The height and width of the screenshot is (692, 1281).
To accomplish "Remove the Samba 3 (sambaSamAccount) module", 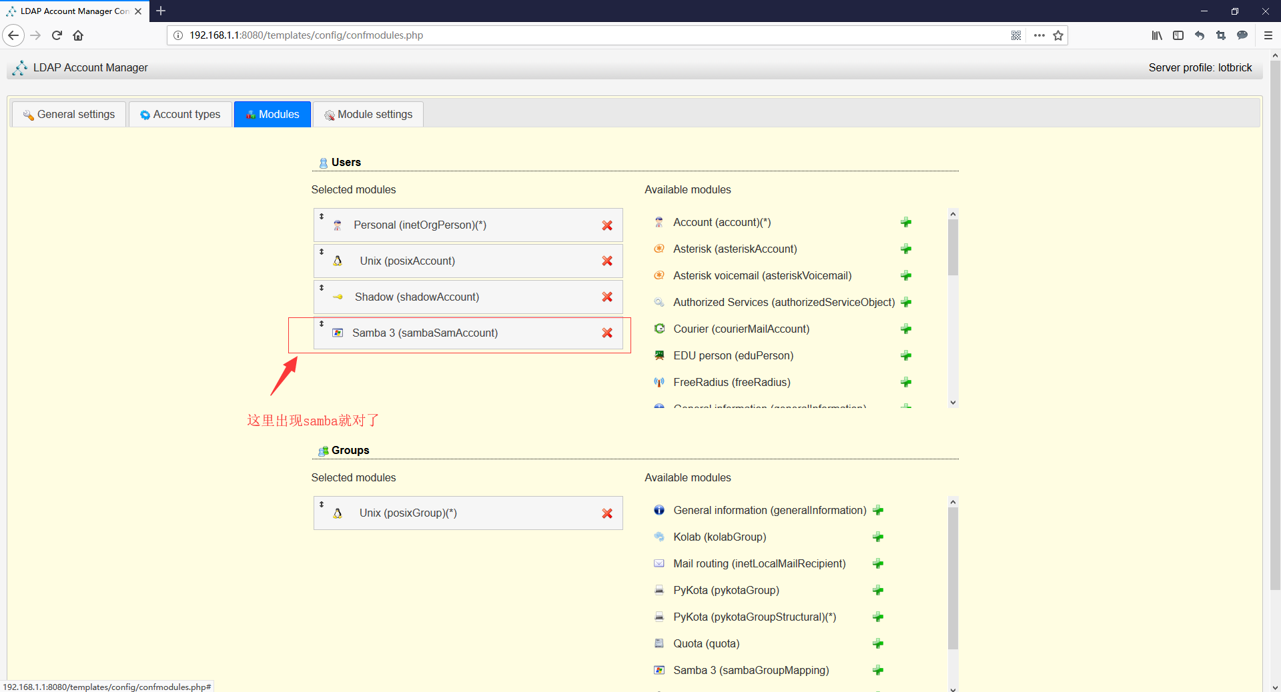I will click(x=607, y=333).
